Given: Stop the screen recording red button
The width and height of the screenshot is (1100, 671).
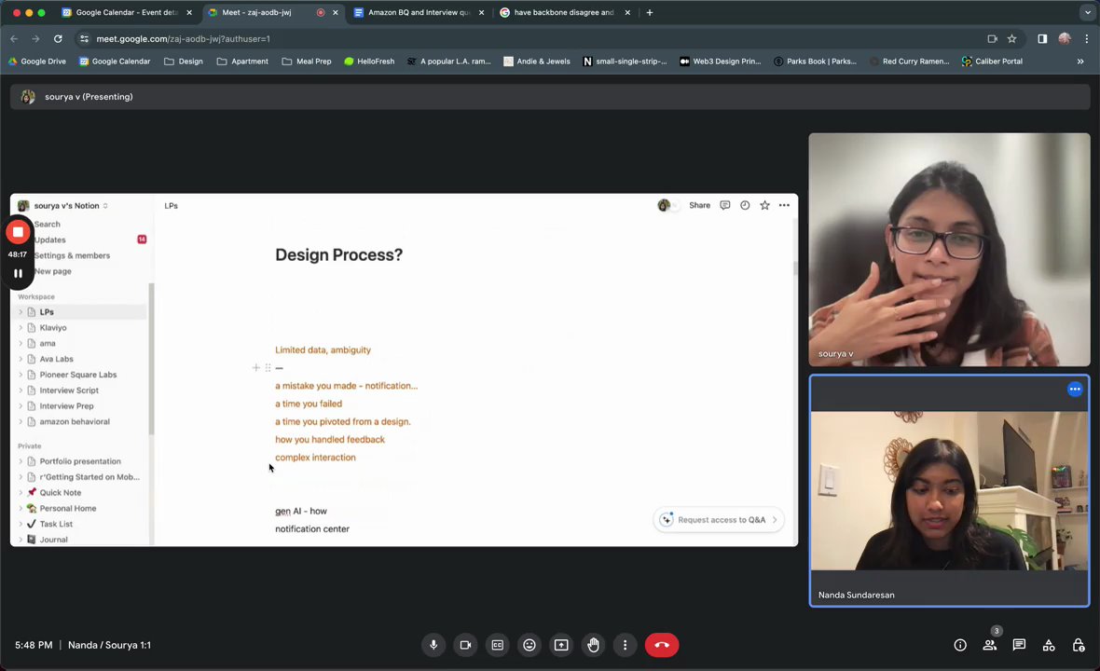Looking at the screenshot, I should click(x=19, y=232).
